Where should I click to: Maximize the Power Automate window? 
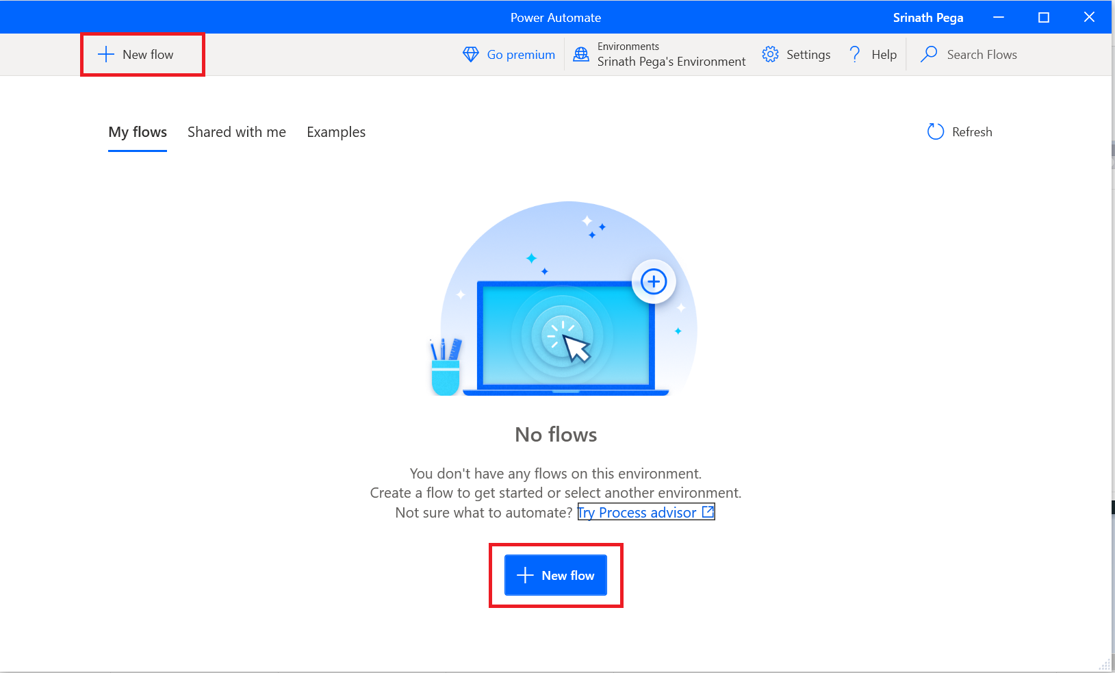tap(1044, 18)
